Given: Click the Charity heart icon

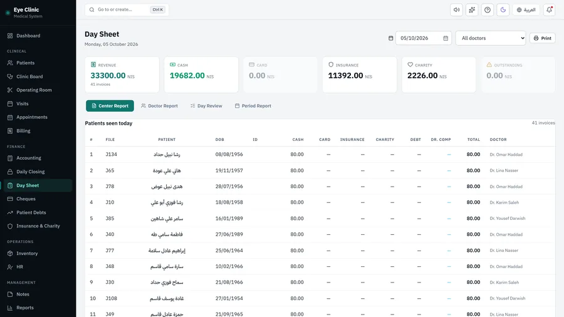Looking at the screenshot, I should coord(410,65).
